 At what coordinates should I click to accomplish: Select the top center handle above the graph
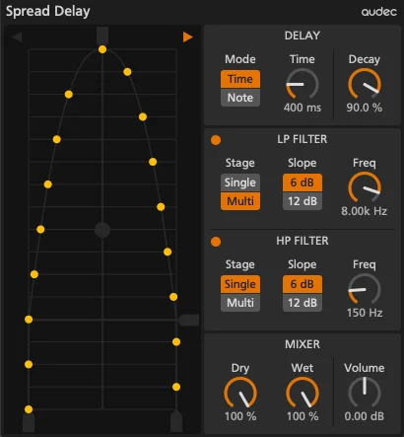click(102, 36)
